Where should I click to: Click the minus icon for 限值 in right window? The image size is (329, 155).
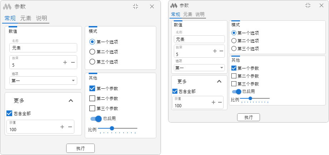click(220, 102)
